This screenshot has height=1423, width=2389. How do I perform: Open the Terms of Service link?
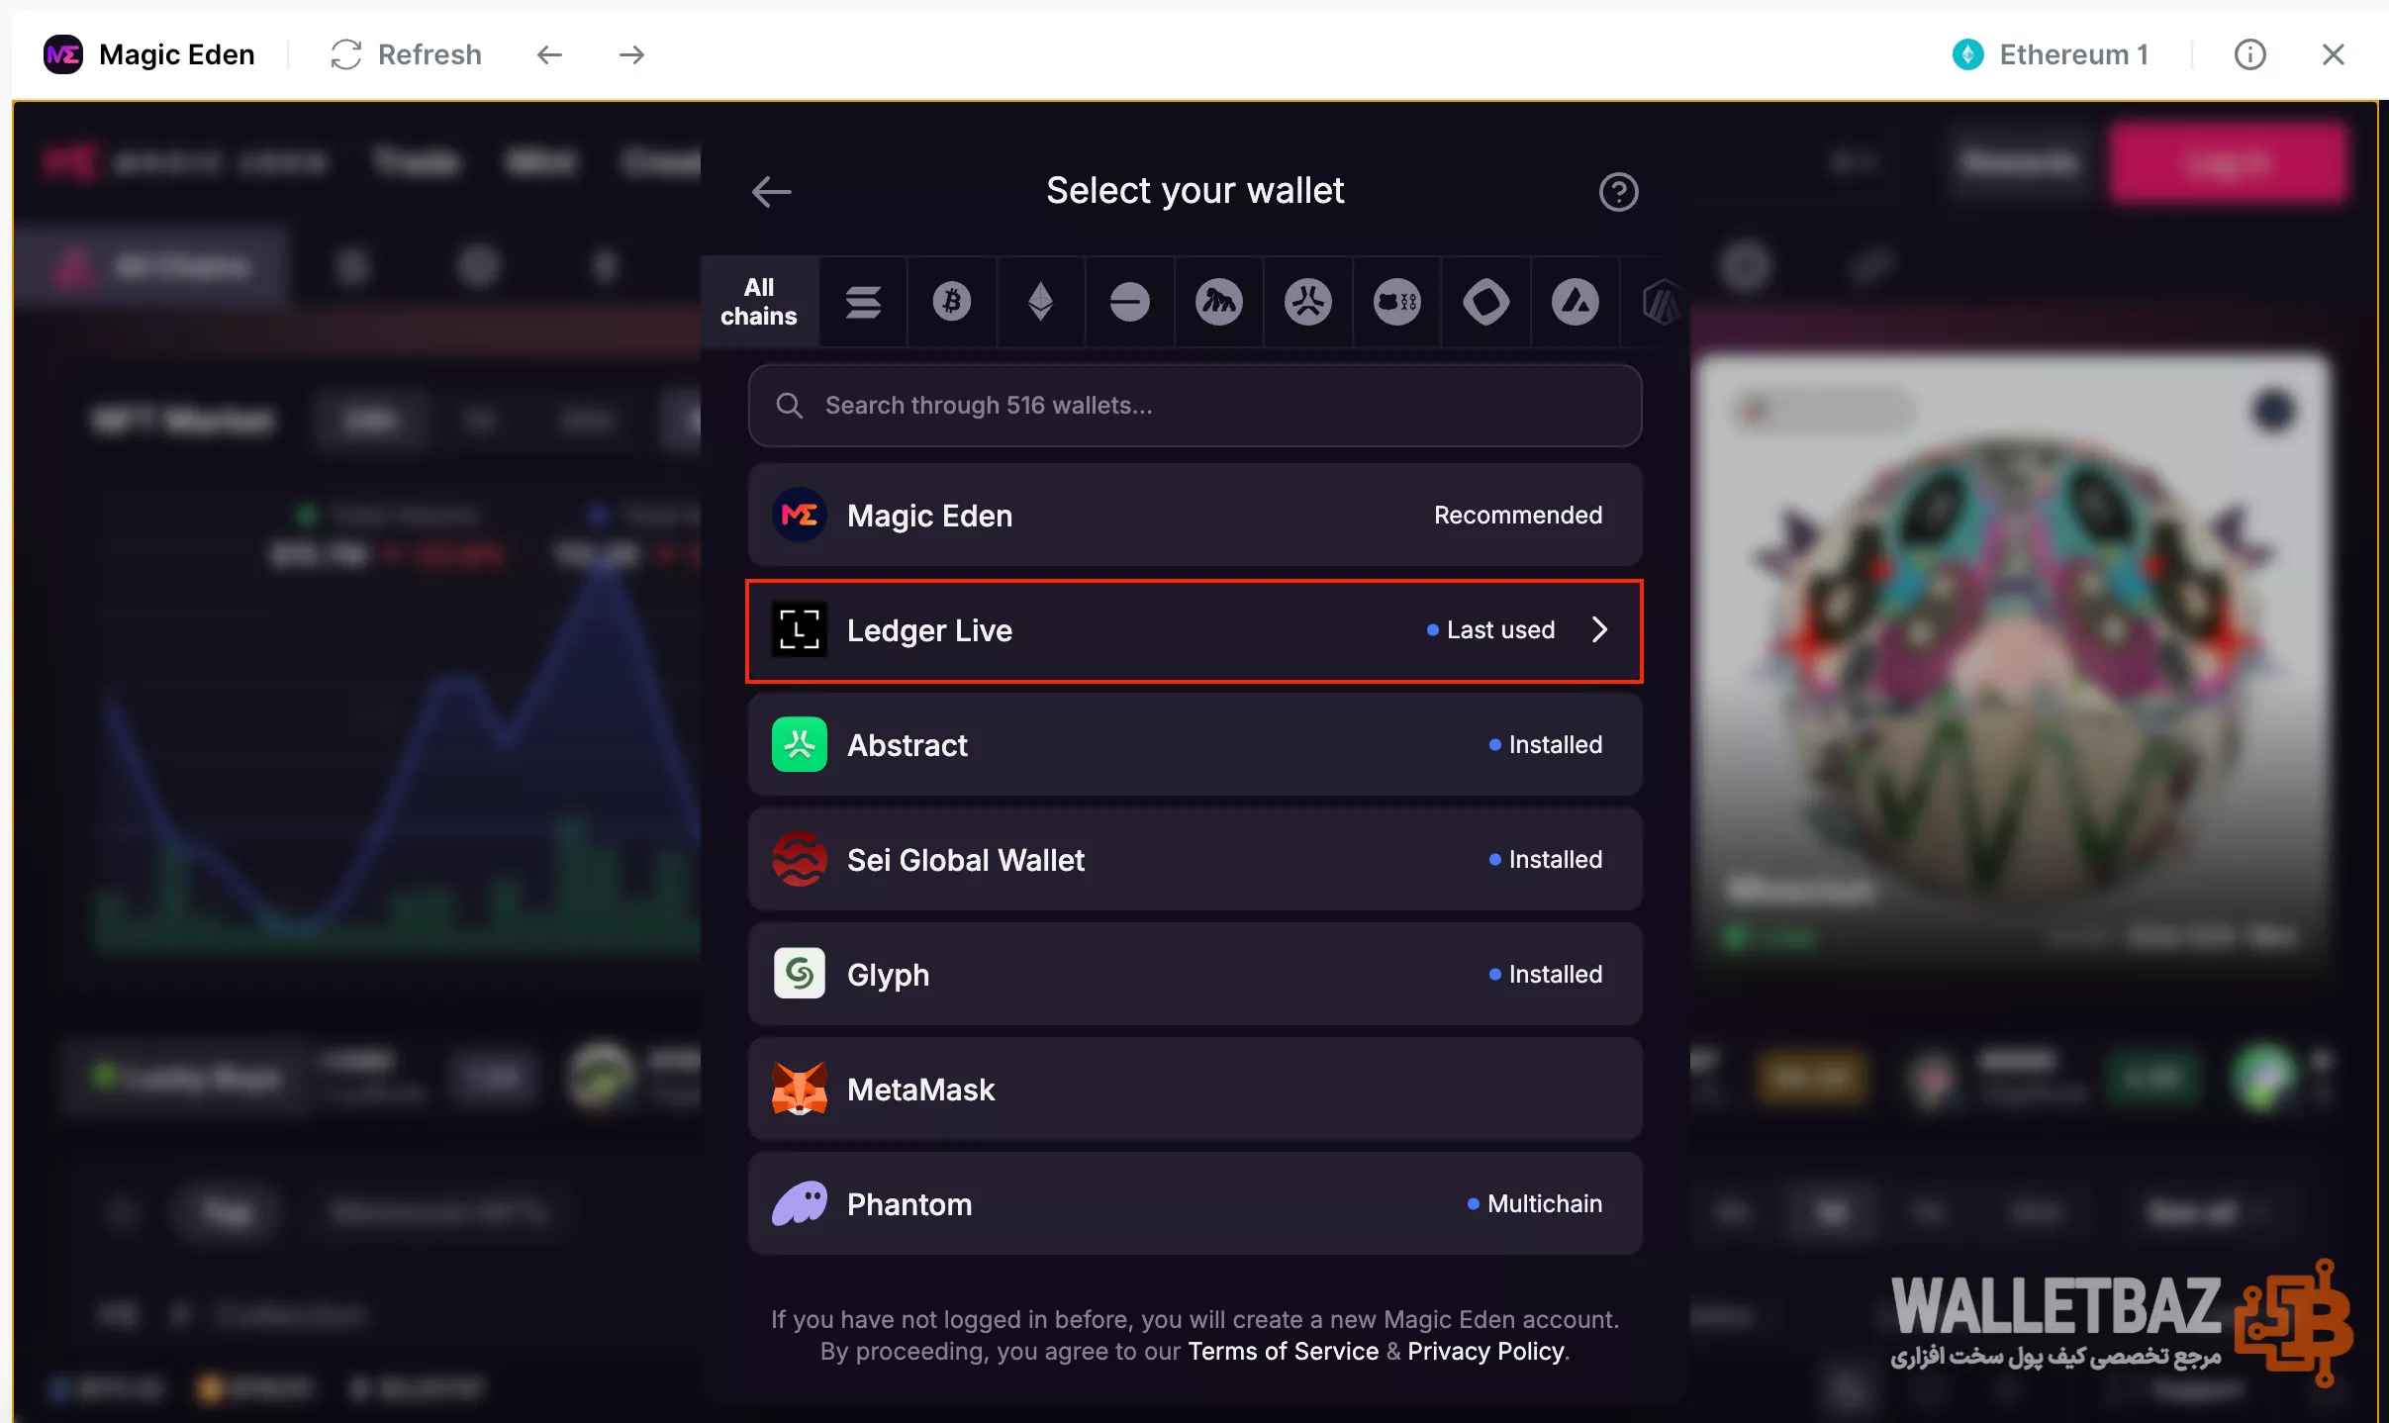1283,1352
